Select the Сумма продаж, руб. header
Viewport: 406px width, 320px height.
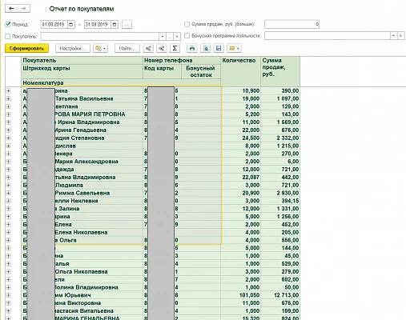(x=280, y=71)
